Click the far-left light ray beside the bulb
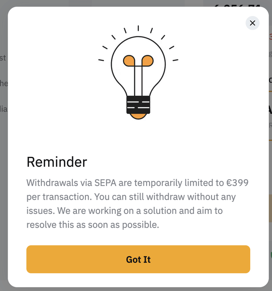272x291 pixels. click(101, 60)
